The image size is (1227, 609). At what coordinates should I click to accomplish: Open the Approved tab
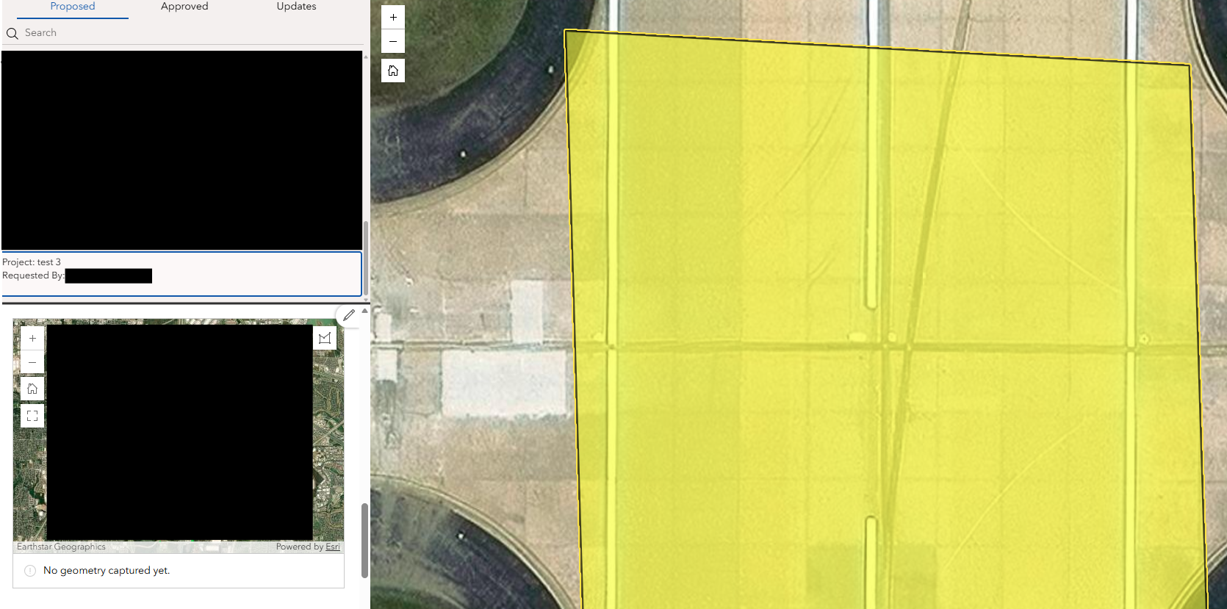(184, 7)
